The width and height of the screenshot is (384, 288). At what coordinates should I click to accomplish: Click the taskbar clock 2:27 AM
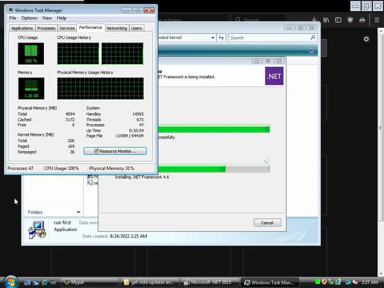point(369,282)
